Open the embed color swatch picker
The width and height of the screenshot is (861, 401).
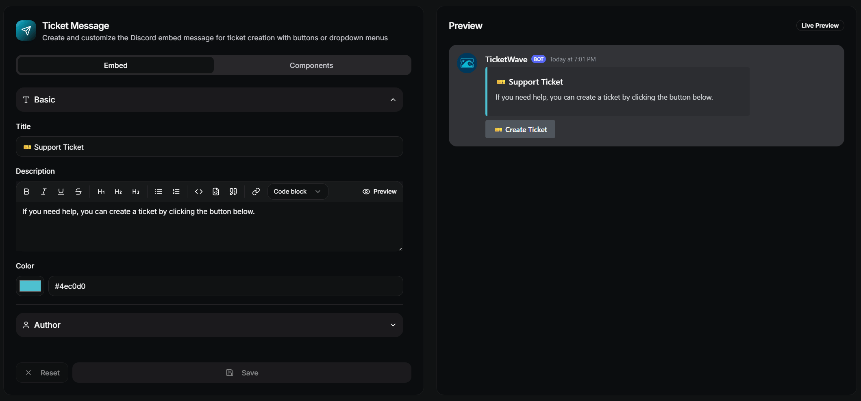click(30, 286)
